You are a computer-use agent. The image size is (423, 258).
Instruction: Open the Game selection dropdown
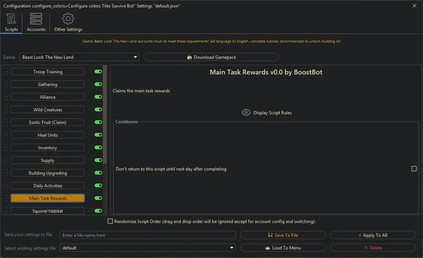click(x=135, y=57)
